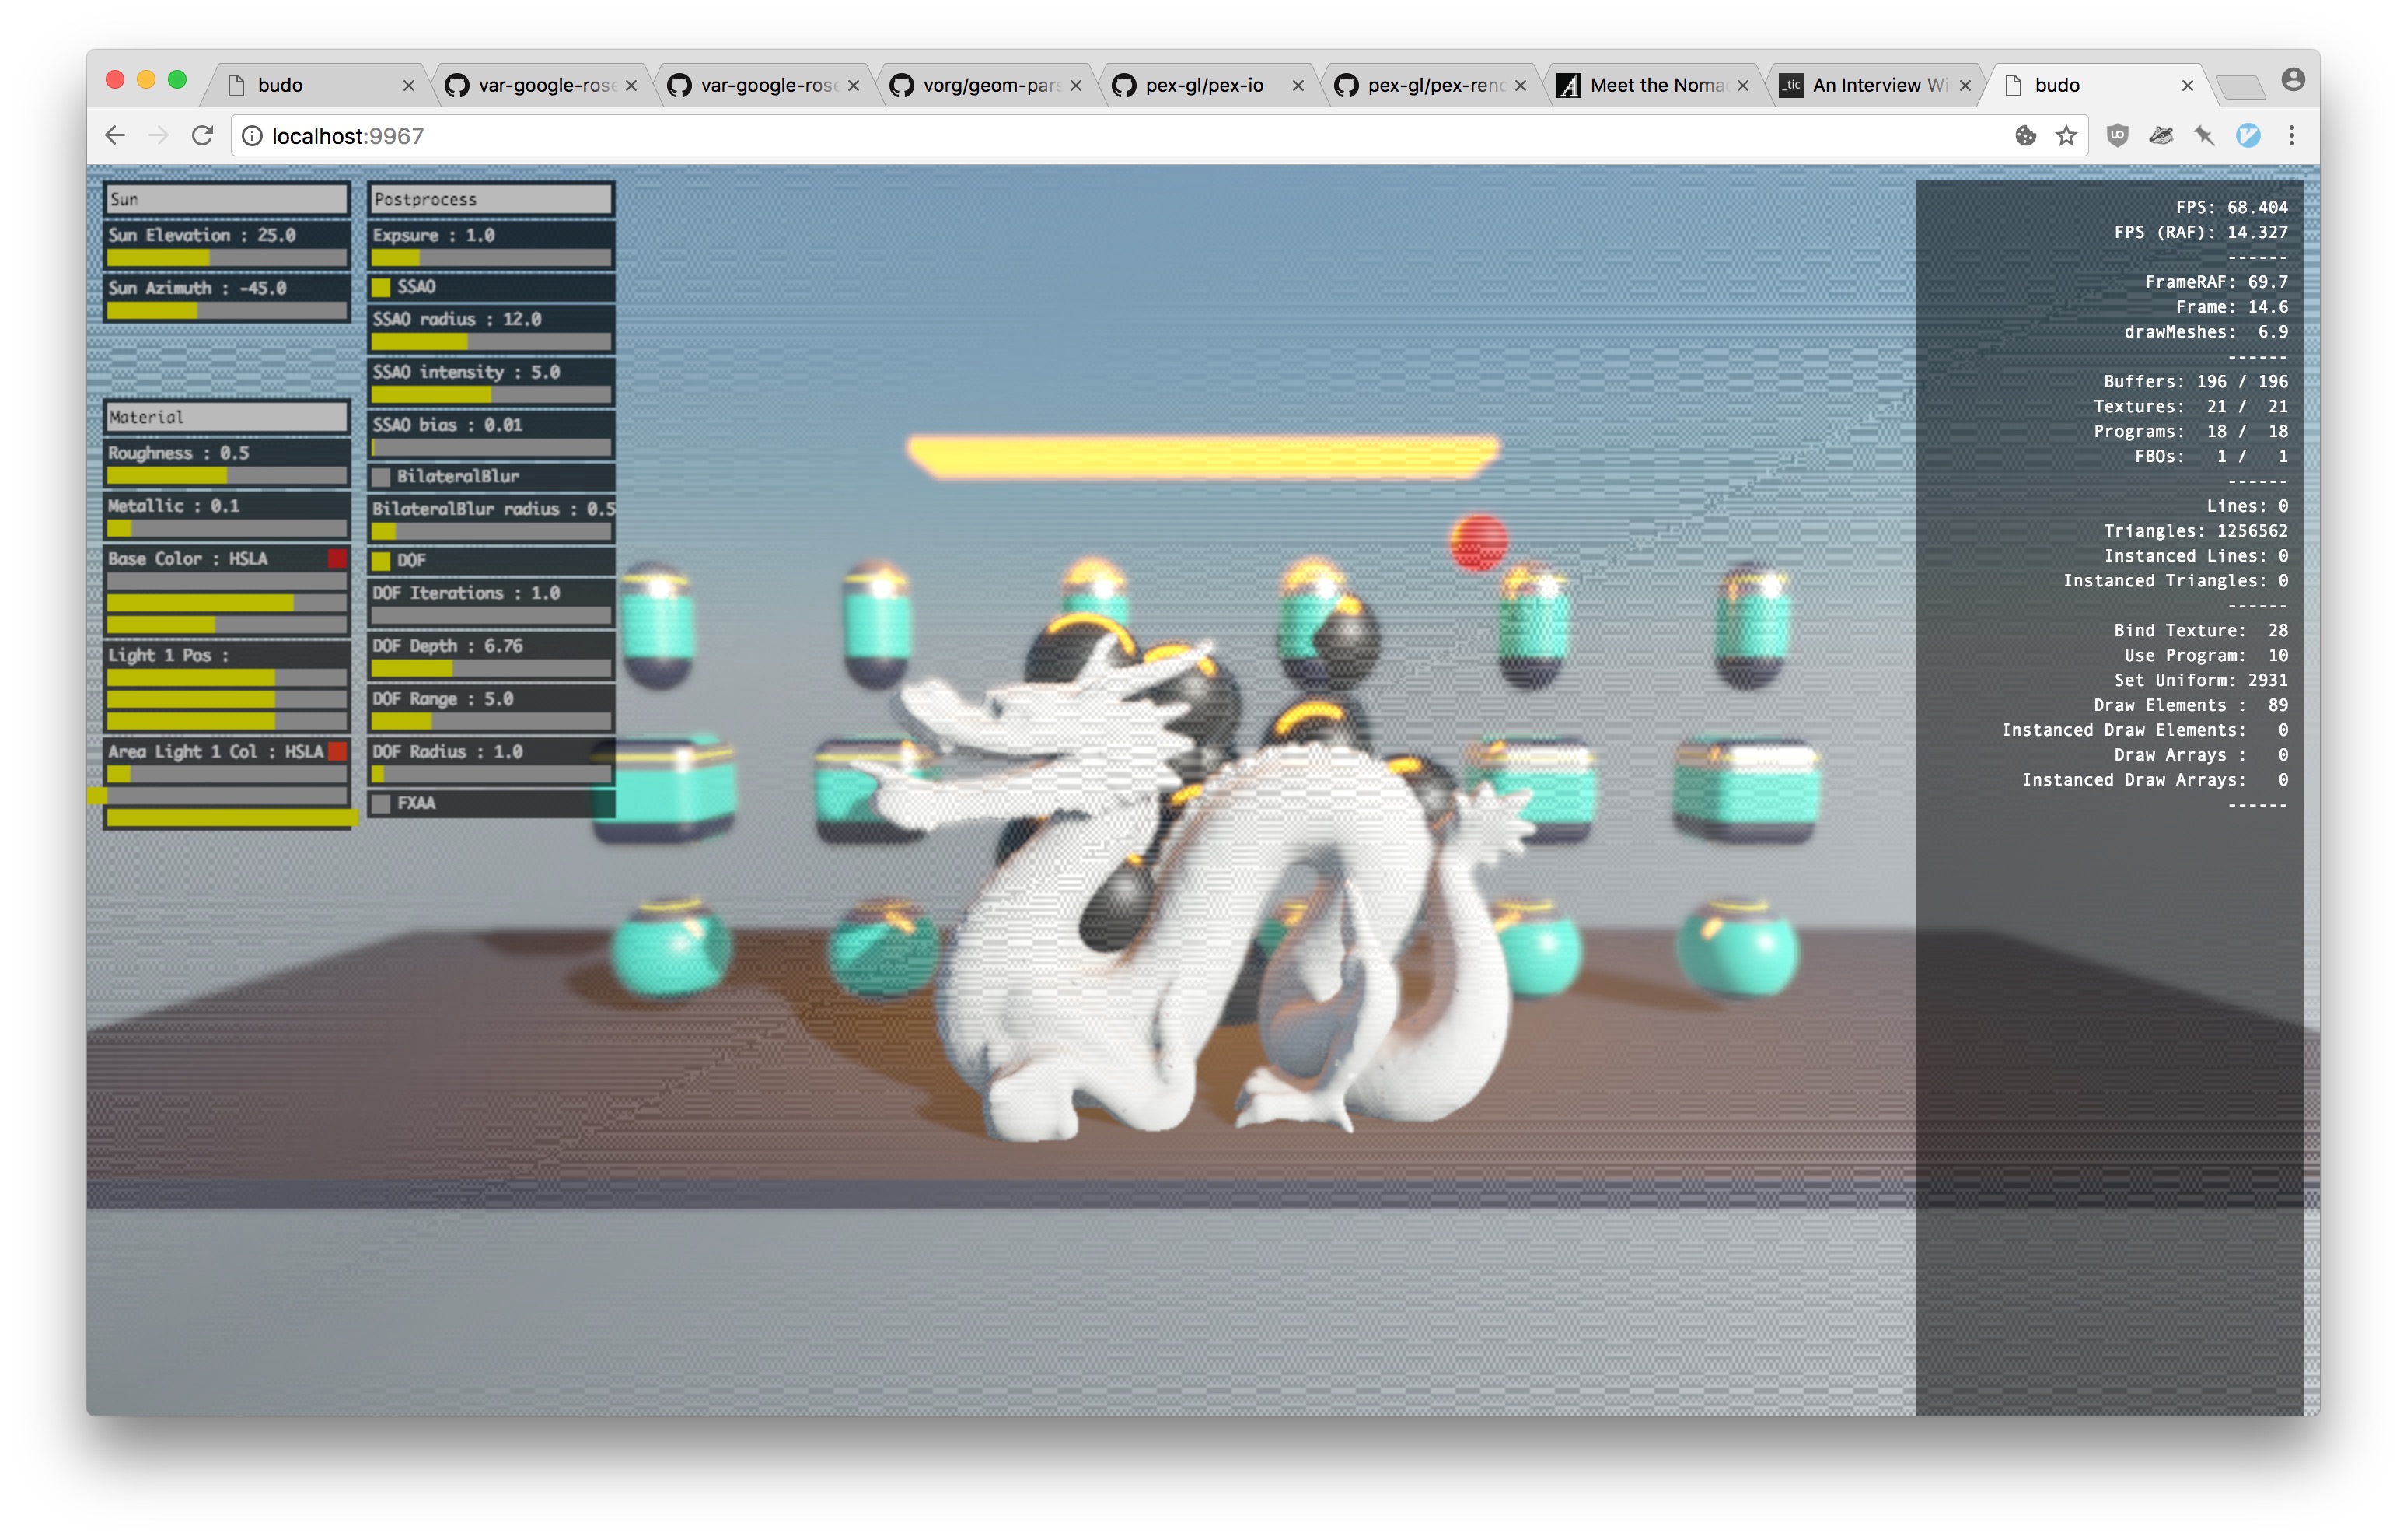Screen dimensions: 2407x1540
Task: Open the user profile avatar icon
Action: 2293,80
